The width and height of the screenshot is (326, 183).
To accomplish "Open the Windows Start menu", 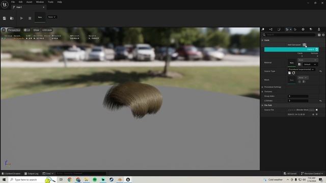I will pyautogui.click(x=4, y=179).
